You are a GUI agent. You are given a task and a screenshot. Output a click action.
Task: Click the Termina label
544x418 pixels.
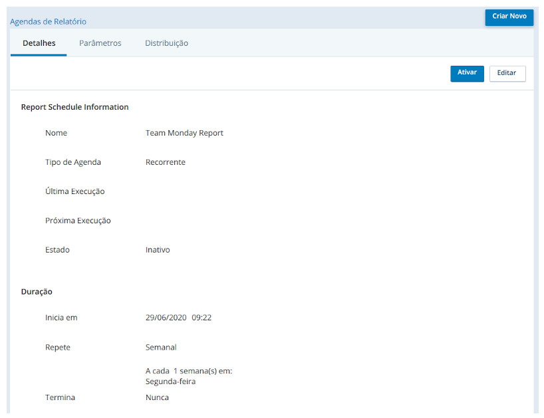pyautogui.click(x=60, y=397)
